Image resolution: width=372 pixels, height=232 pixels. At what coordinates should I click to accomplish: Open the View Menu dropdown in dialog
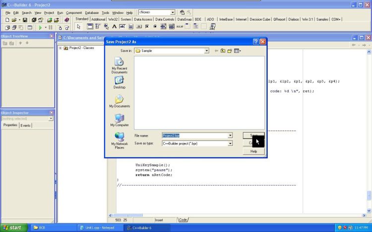238,50
